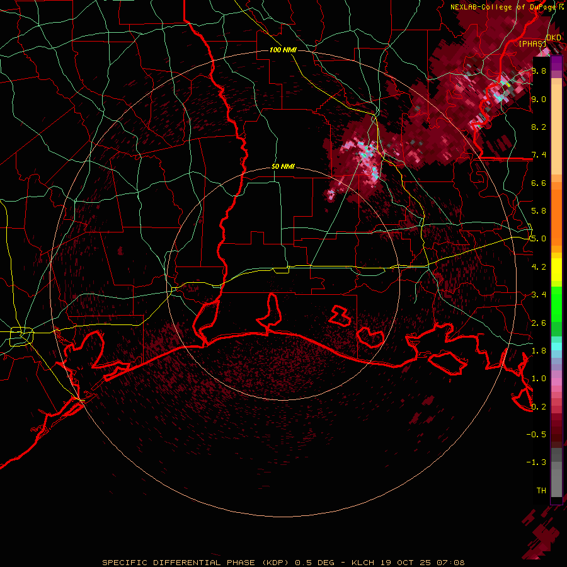Click the DKD label above the color scale
Viewport: 567px width, 567px height.
[554, 38]
